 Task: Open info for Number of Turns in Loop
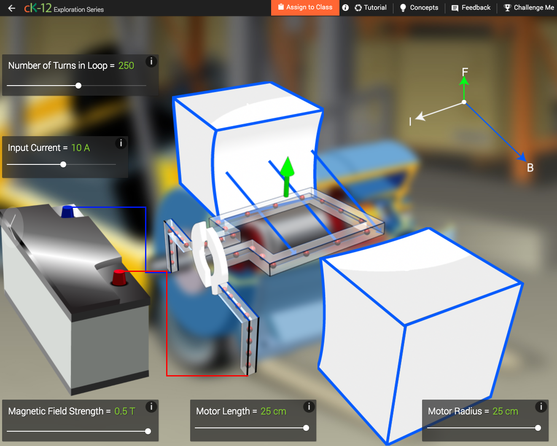[151, 61]
